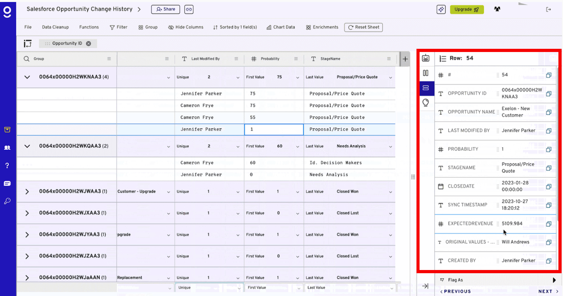This screenshot has width=563, height=296.
Task: Click the add column plus icon
Action: pos(405,59)
